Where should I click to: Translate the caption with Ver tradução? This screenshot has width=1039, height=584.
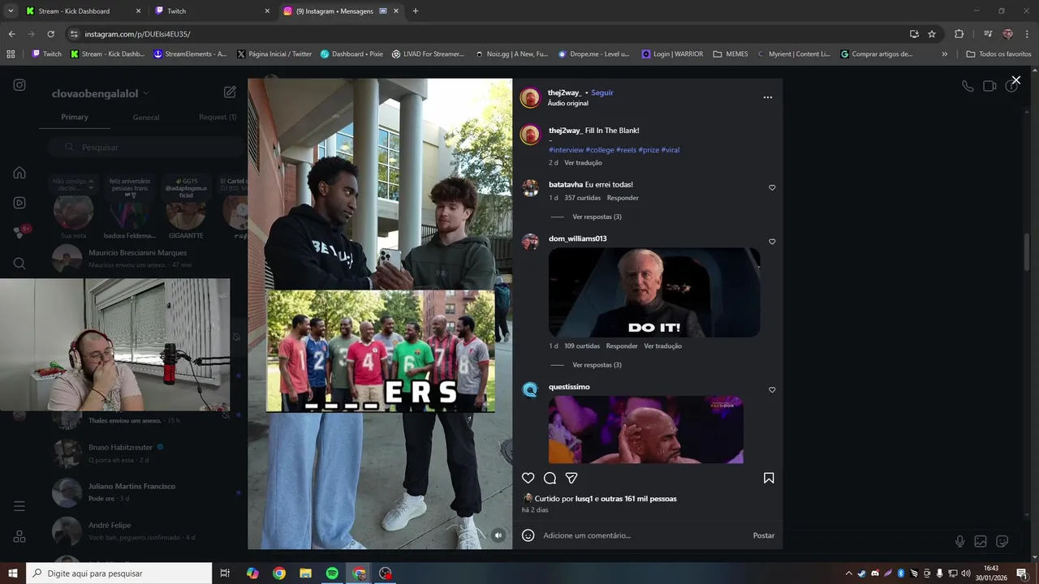[x=583, y=163]
